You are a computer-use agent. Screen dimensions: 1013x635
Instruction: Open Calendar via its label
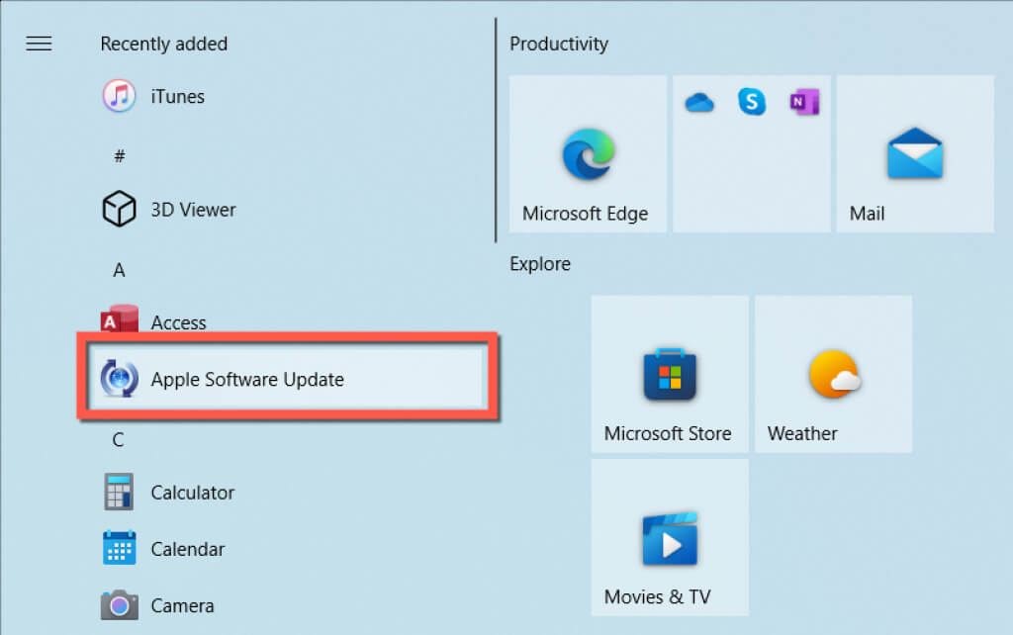(188, 549)
